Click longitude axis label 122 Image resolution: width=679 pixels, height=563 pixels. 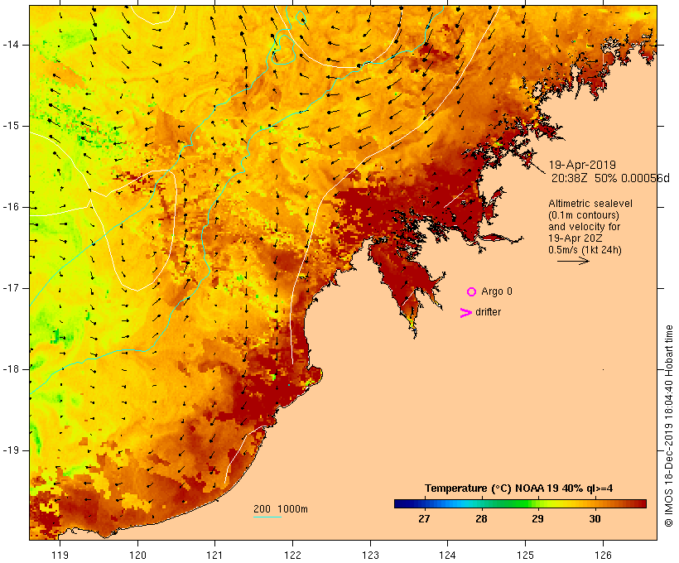tap(293, 556)
